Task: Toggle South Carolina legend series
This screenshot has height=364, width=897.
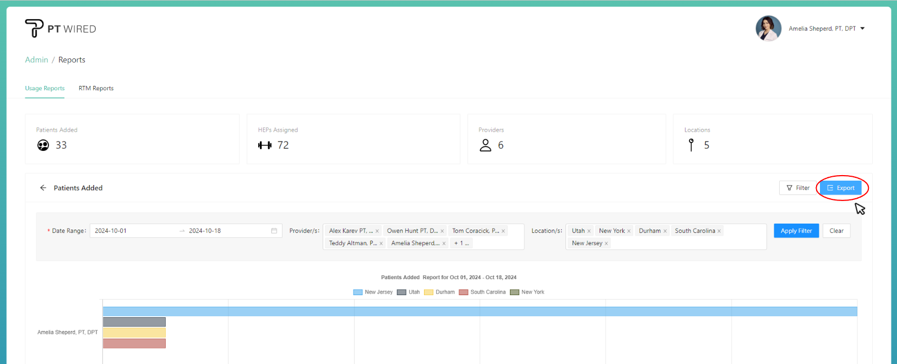Action: click(482, 292)
